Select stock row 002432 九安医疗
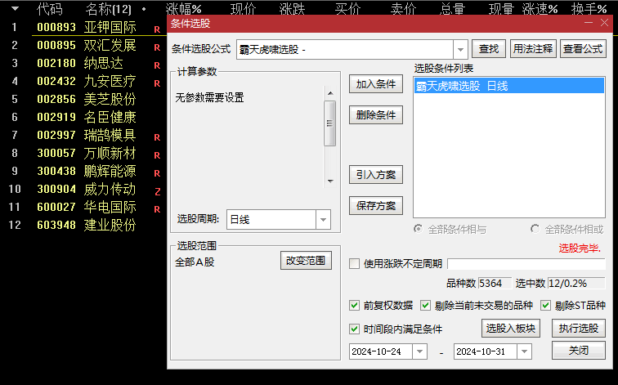This screenshot has width=618, height=385. click(87, 81)
